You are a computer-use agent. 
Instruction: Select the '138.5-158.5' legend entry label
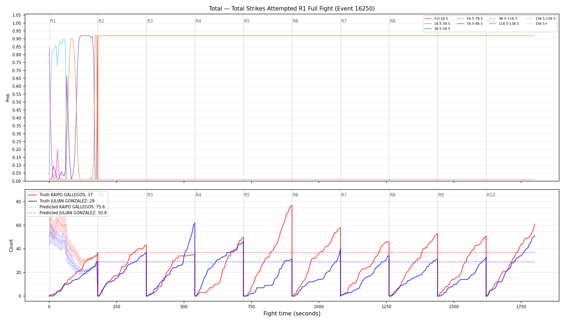tap(545, 19)
